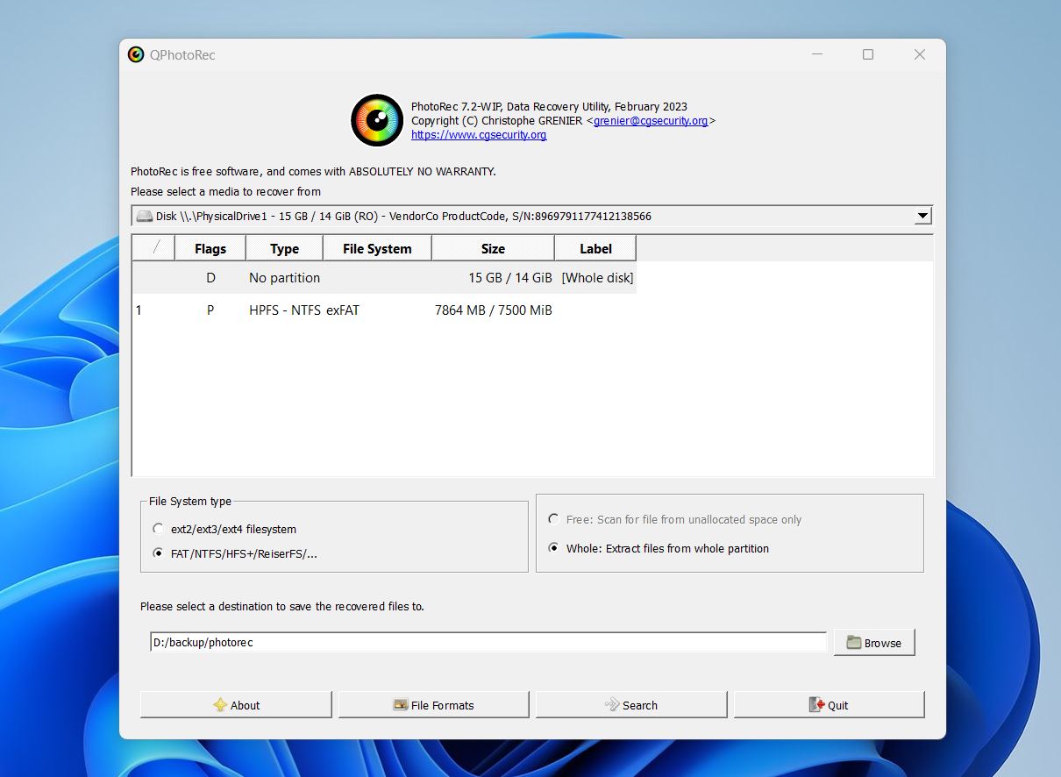Click the arrow icon on Search button
The width and height of the screenshot is (1061, 777).
(612, 705)
